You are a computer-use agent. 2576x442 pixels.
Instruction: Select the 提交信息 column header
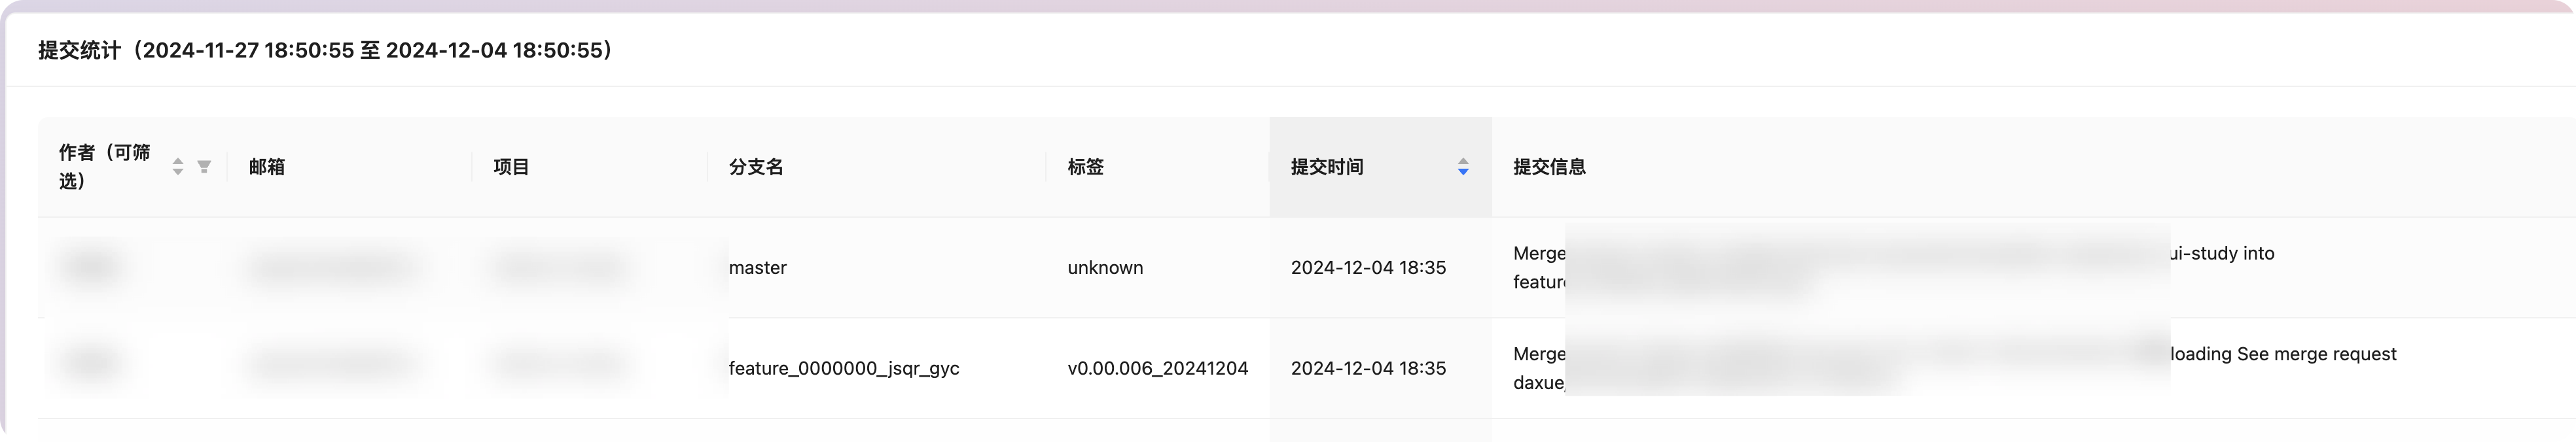point(1549,167)
